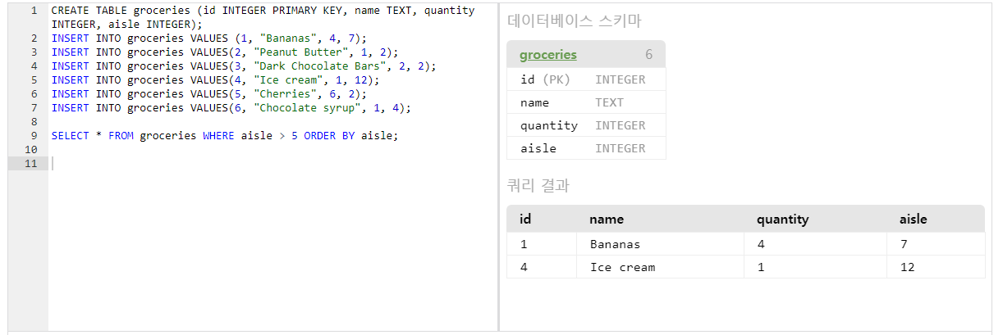The image size is (1003, 335).
Task: Click the Ice cream INSERT statement line
Action: (215, 79)
